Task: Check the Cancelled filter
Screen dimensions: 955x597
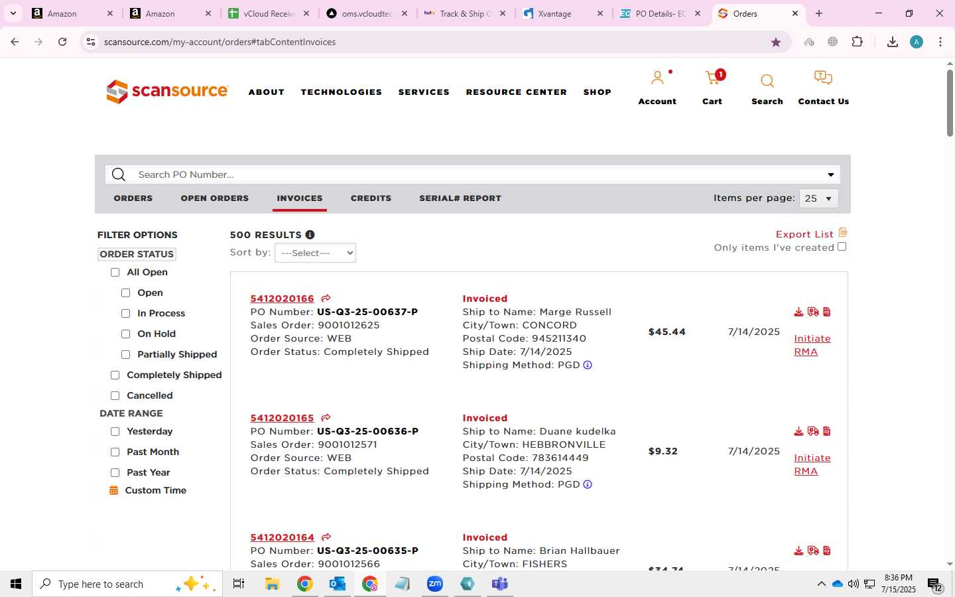Action: pos(115,395)
